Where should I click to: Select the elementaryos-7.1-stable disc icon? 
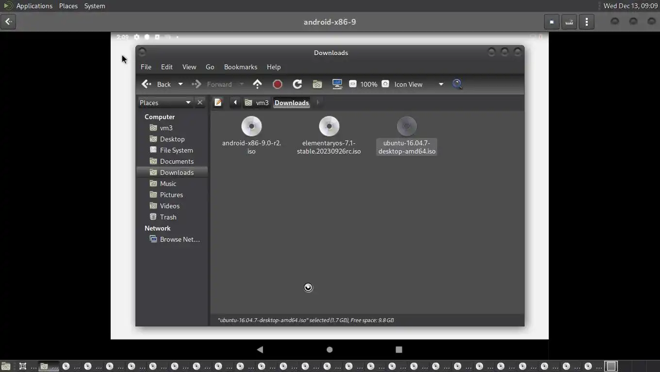coord(329,126)
